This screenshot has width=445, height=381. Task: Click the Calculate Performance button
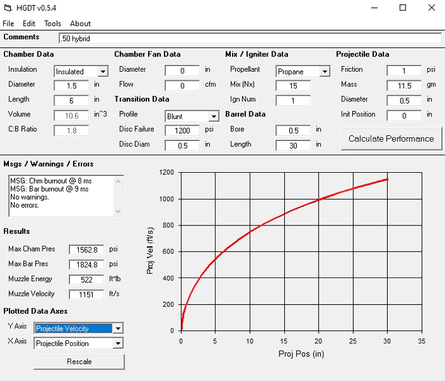391,138
